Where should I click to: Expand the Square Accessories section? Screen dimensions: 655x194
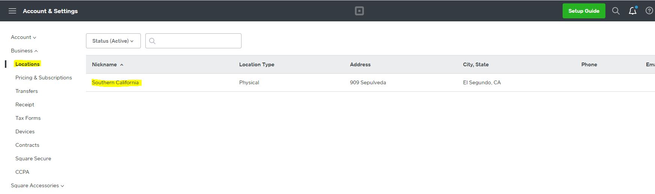tap(37, 185)
